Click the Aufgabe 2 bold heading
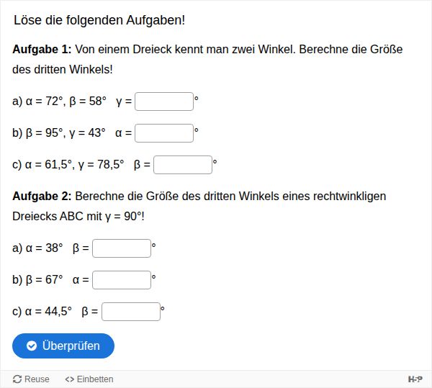 coord(42,196)
